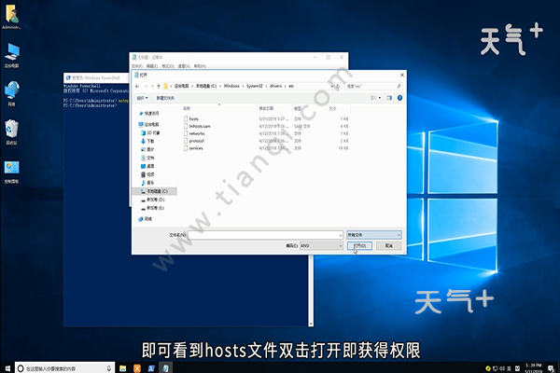
Task: Open the 所有文件 file type dropdown
Action: [374, 235]
